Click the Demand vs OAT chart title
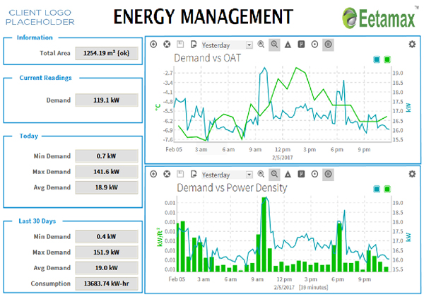The image size is (424, 297). pos(207,58)
